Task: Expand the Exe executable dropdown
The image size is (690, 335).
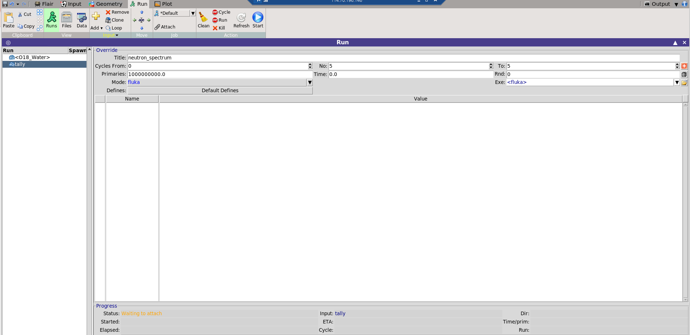Action: pyautogui.click(x=677, y=82)
